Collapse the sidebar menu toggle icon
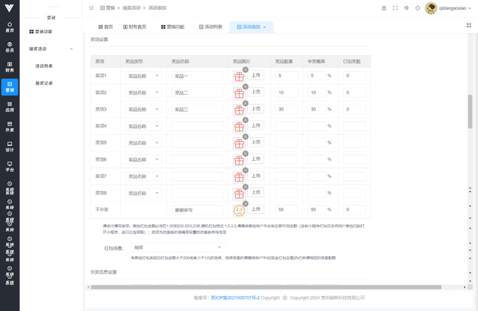Image resolution: width=478 pixels, height=311 pixels. pos(91,8)
